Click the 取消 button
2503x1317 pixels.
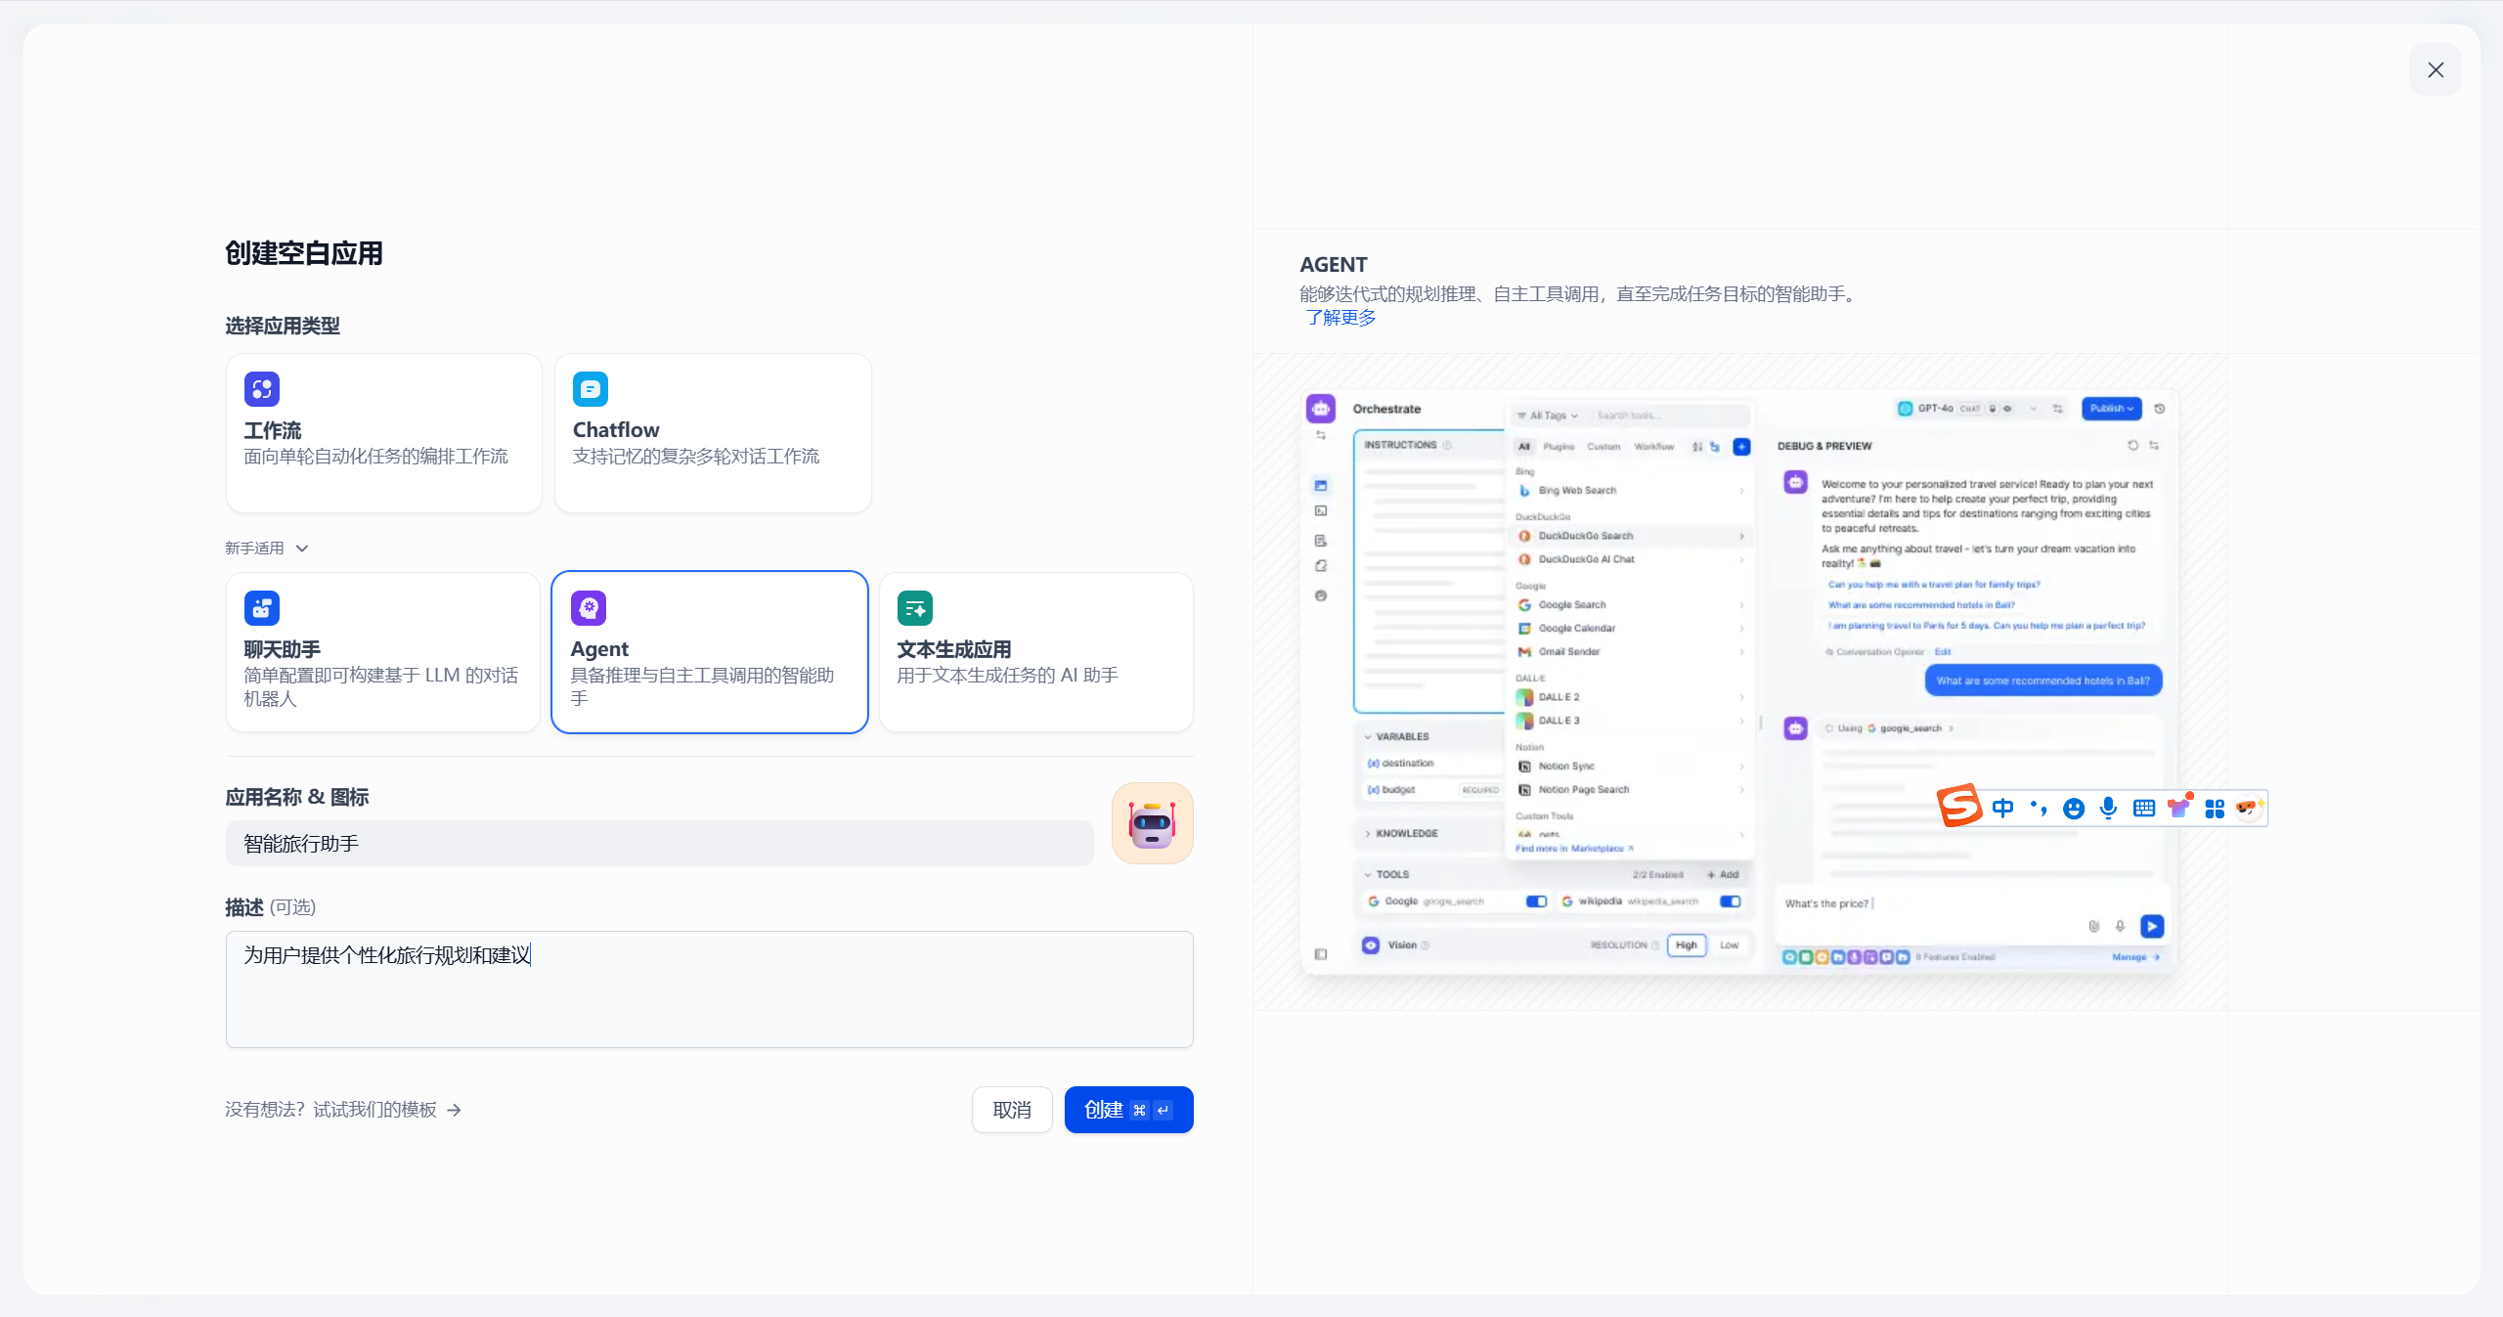tap(1011, 1110)
